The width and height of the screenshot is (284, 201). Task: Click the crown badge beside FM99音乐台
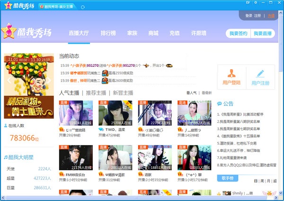click(62, 174)
